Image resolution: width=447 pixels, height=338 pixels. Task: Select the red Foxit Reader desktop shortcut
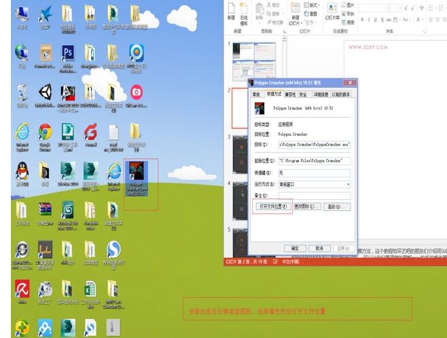click(x=90, y=135)
